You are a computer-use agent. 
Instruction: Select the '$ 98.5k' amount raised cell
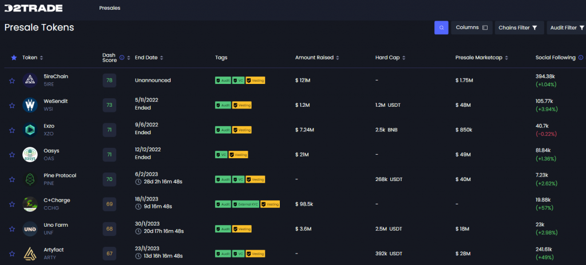(304, 204)
